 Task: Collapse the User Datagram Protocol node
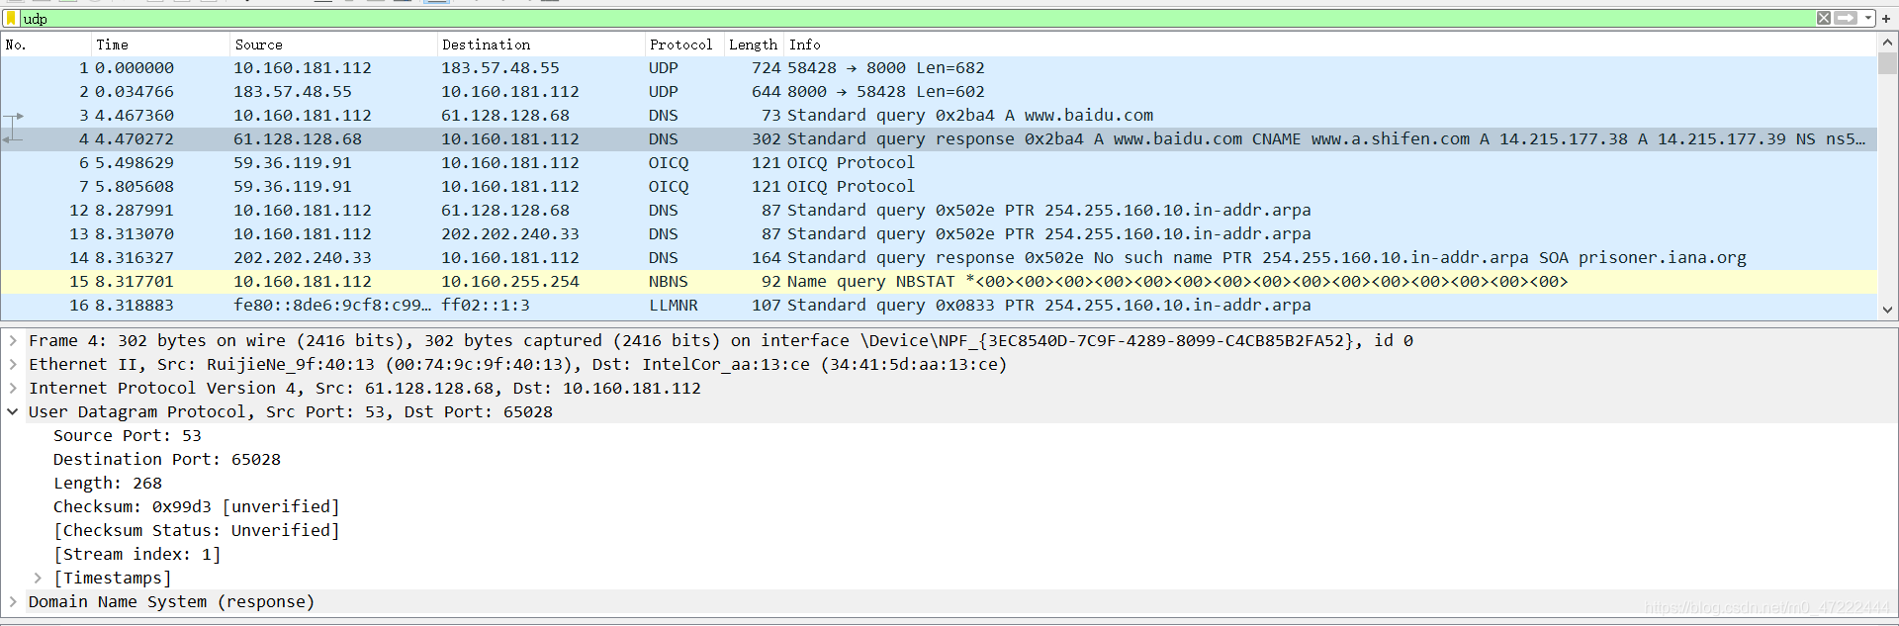coord(13,411)
